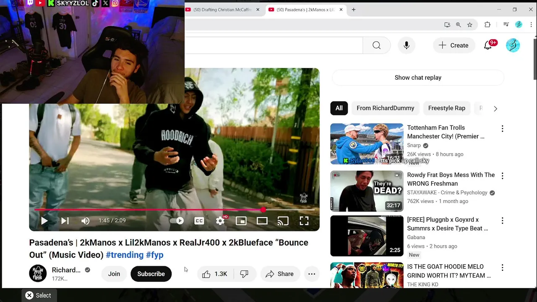This screenshot has height=302, width=537.
Task: Install app icon in address bar
Action: click(x=447, y=25)
